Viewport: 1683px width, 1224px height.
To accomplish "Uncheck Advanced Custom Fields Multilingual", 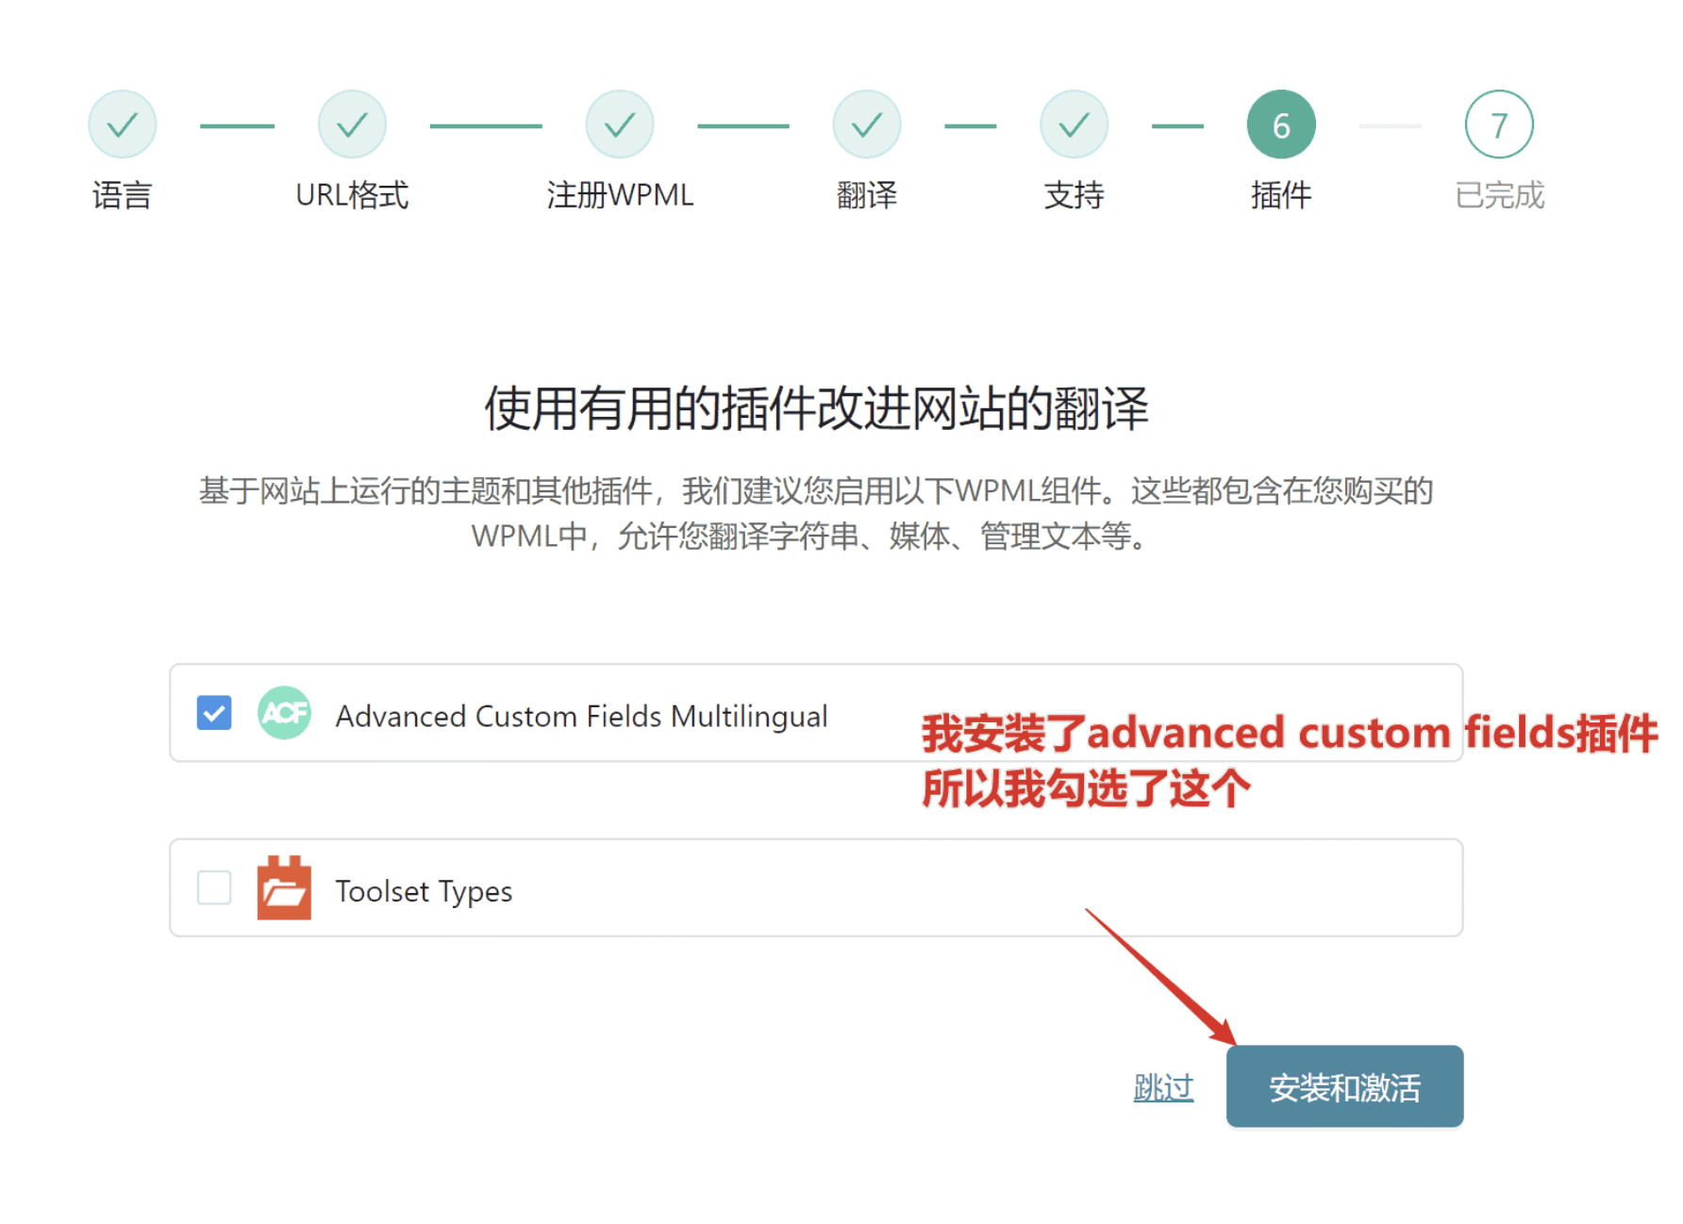I will tap(214, 713).
